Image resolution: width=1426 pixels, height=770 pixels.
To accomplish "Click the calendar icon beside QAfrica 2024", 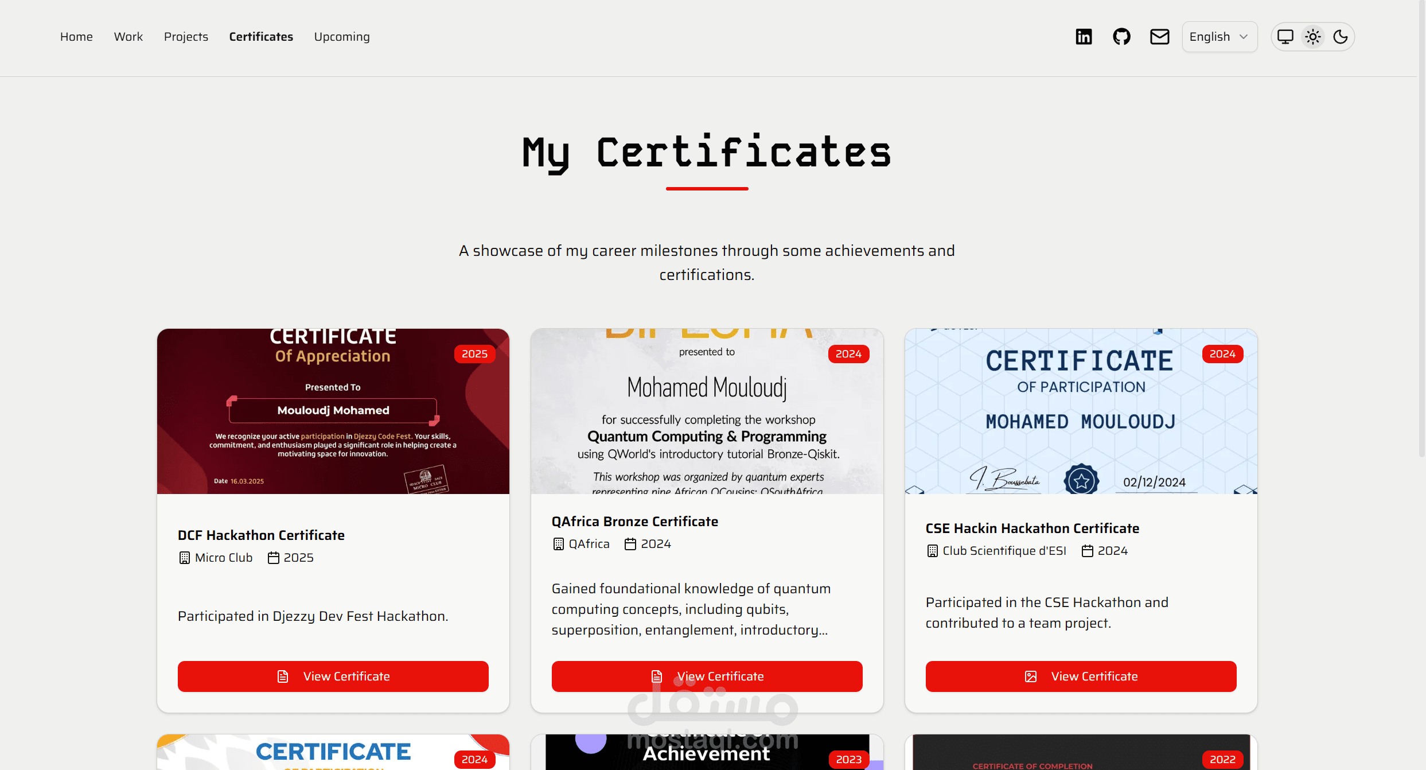I will coord(630,544).
